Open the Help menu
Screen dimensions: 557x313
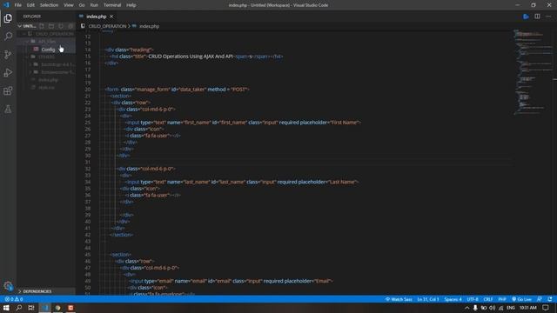click(x=131, y=5)
